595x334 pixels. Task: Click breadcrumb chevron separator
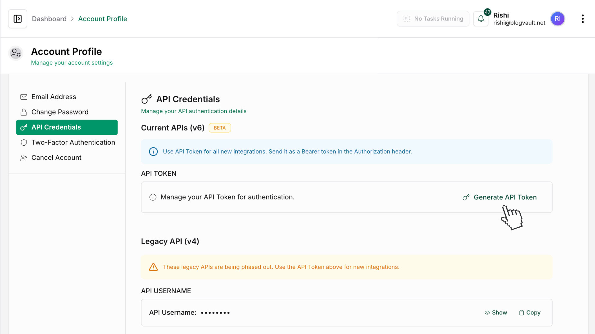coord(72,19)
